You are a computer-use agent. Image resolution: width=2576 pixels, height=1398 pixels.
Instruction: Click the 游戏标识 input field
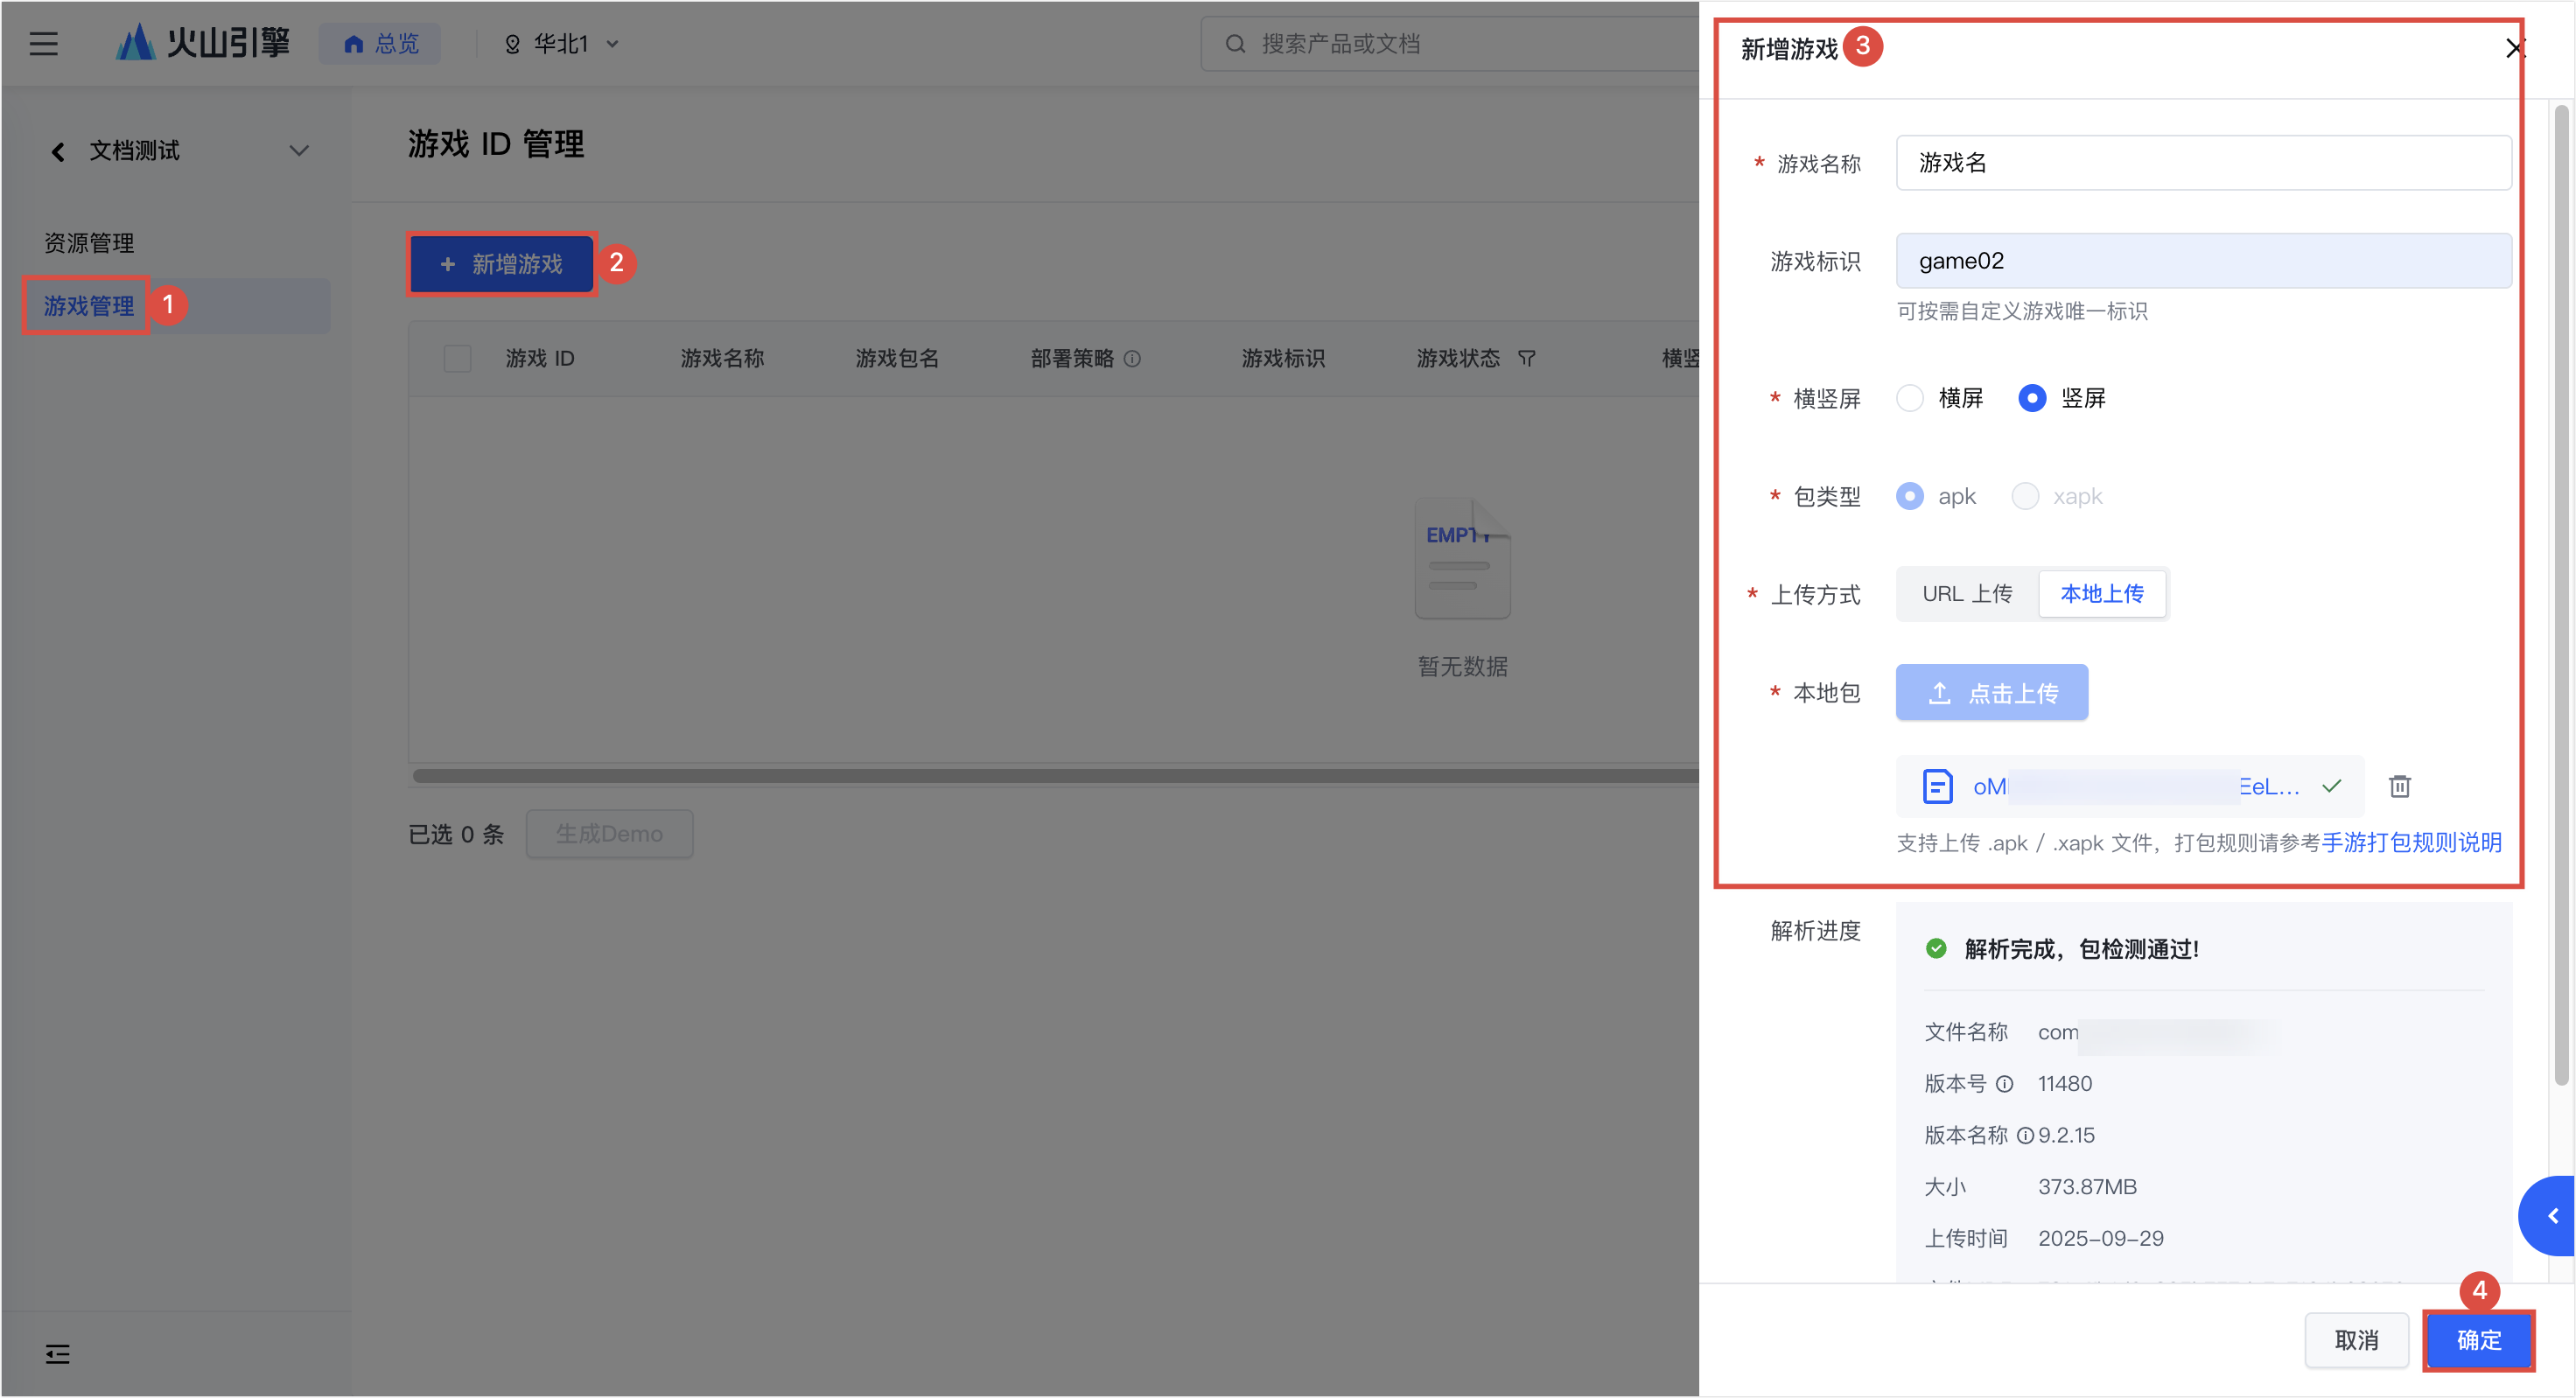(x=2202, y=261)
